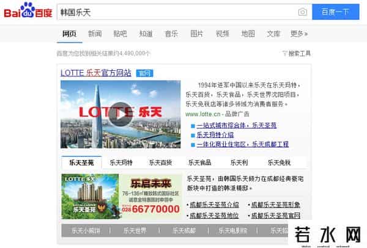Open 乐天玛特介绍 link
Screen dimensions: 367x248
point(215,135)
